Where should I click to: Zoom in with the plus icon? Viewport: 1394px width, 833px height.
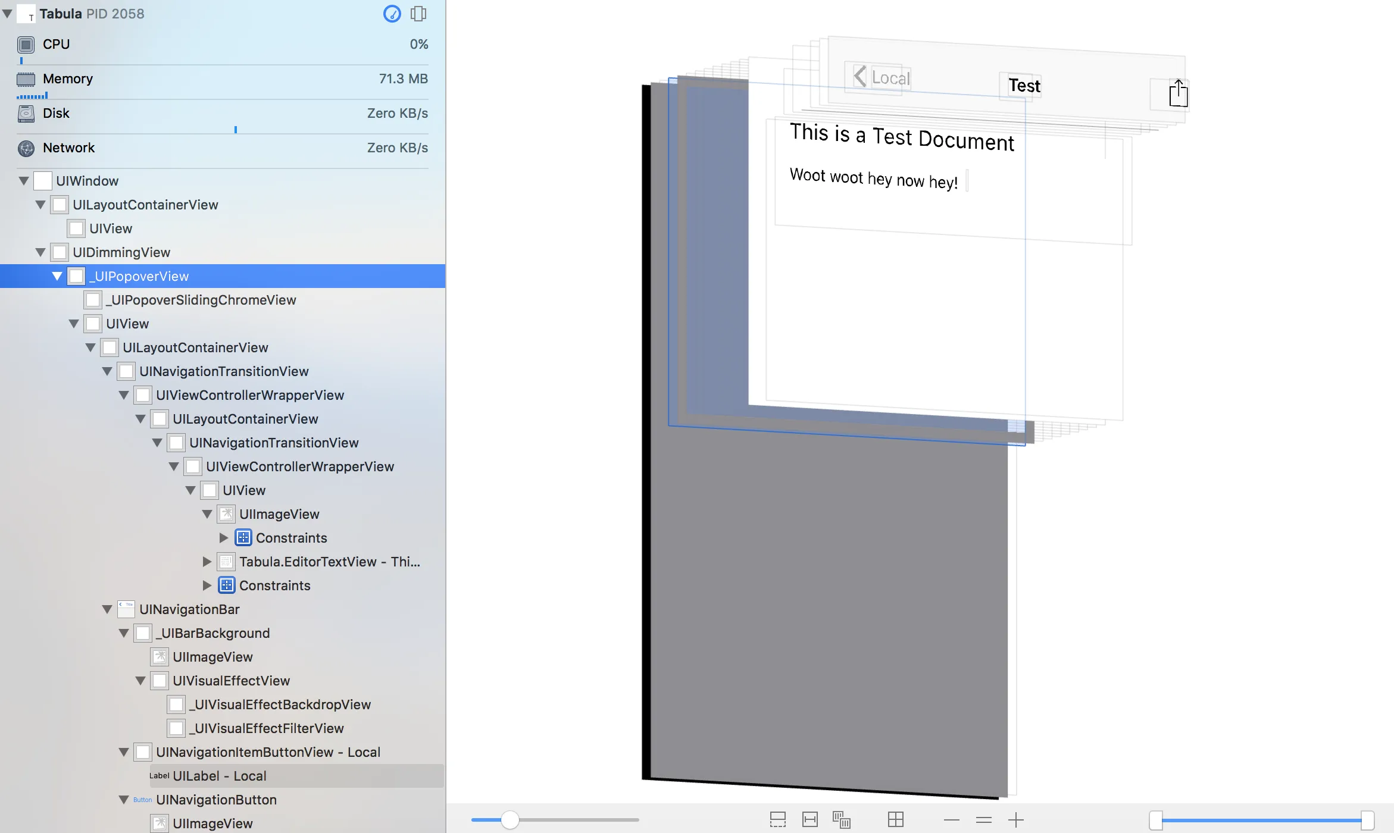click(1016, 820)
